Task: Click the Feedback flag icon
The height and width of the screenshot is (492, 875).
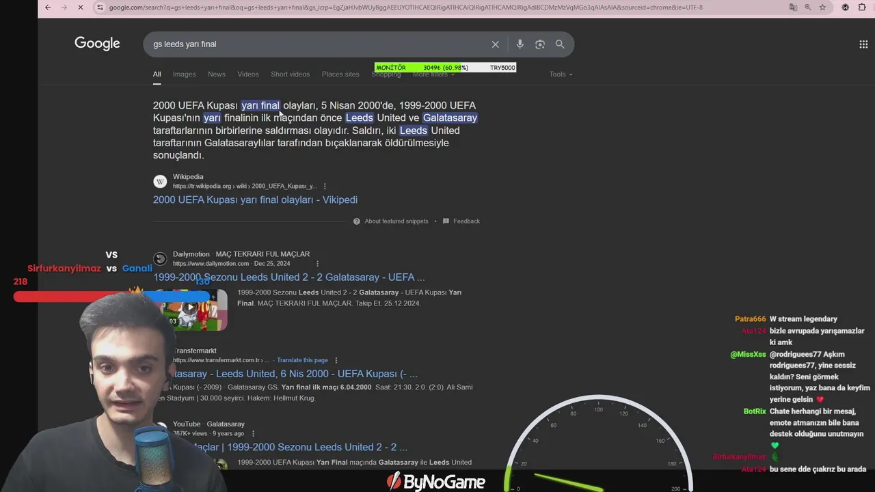Action: (446, 221)
